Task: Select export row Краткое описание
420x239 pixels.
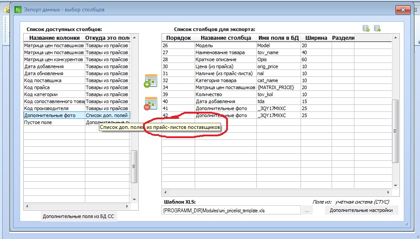Action: click(x=277, y=59)
